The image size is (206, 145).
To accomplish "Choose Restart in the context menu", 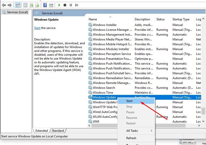I will (136, 123).
